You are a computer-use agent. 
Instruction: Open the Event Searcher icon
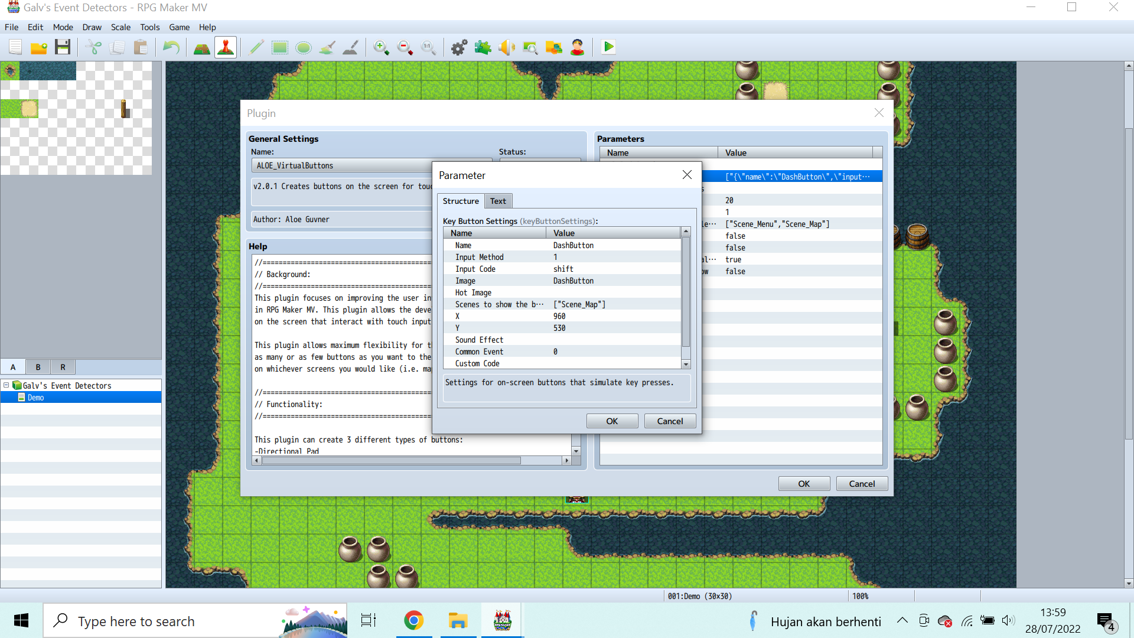[x=530, y=47]
